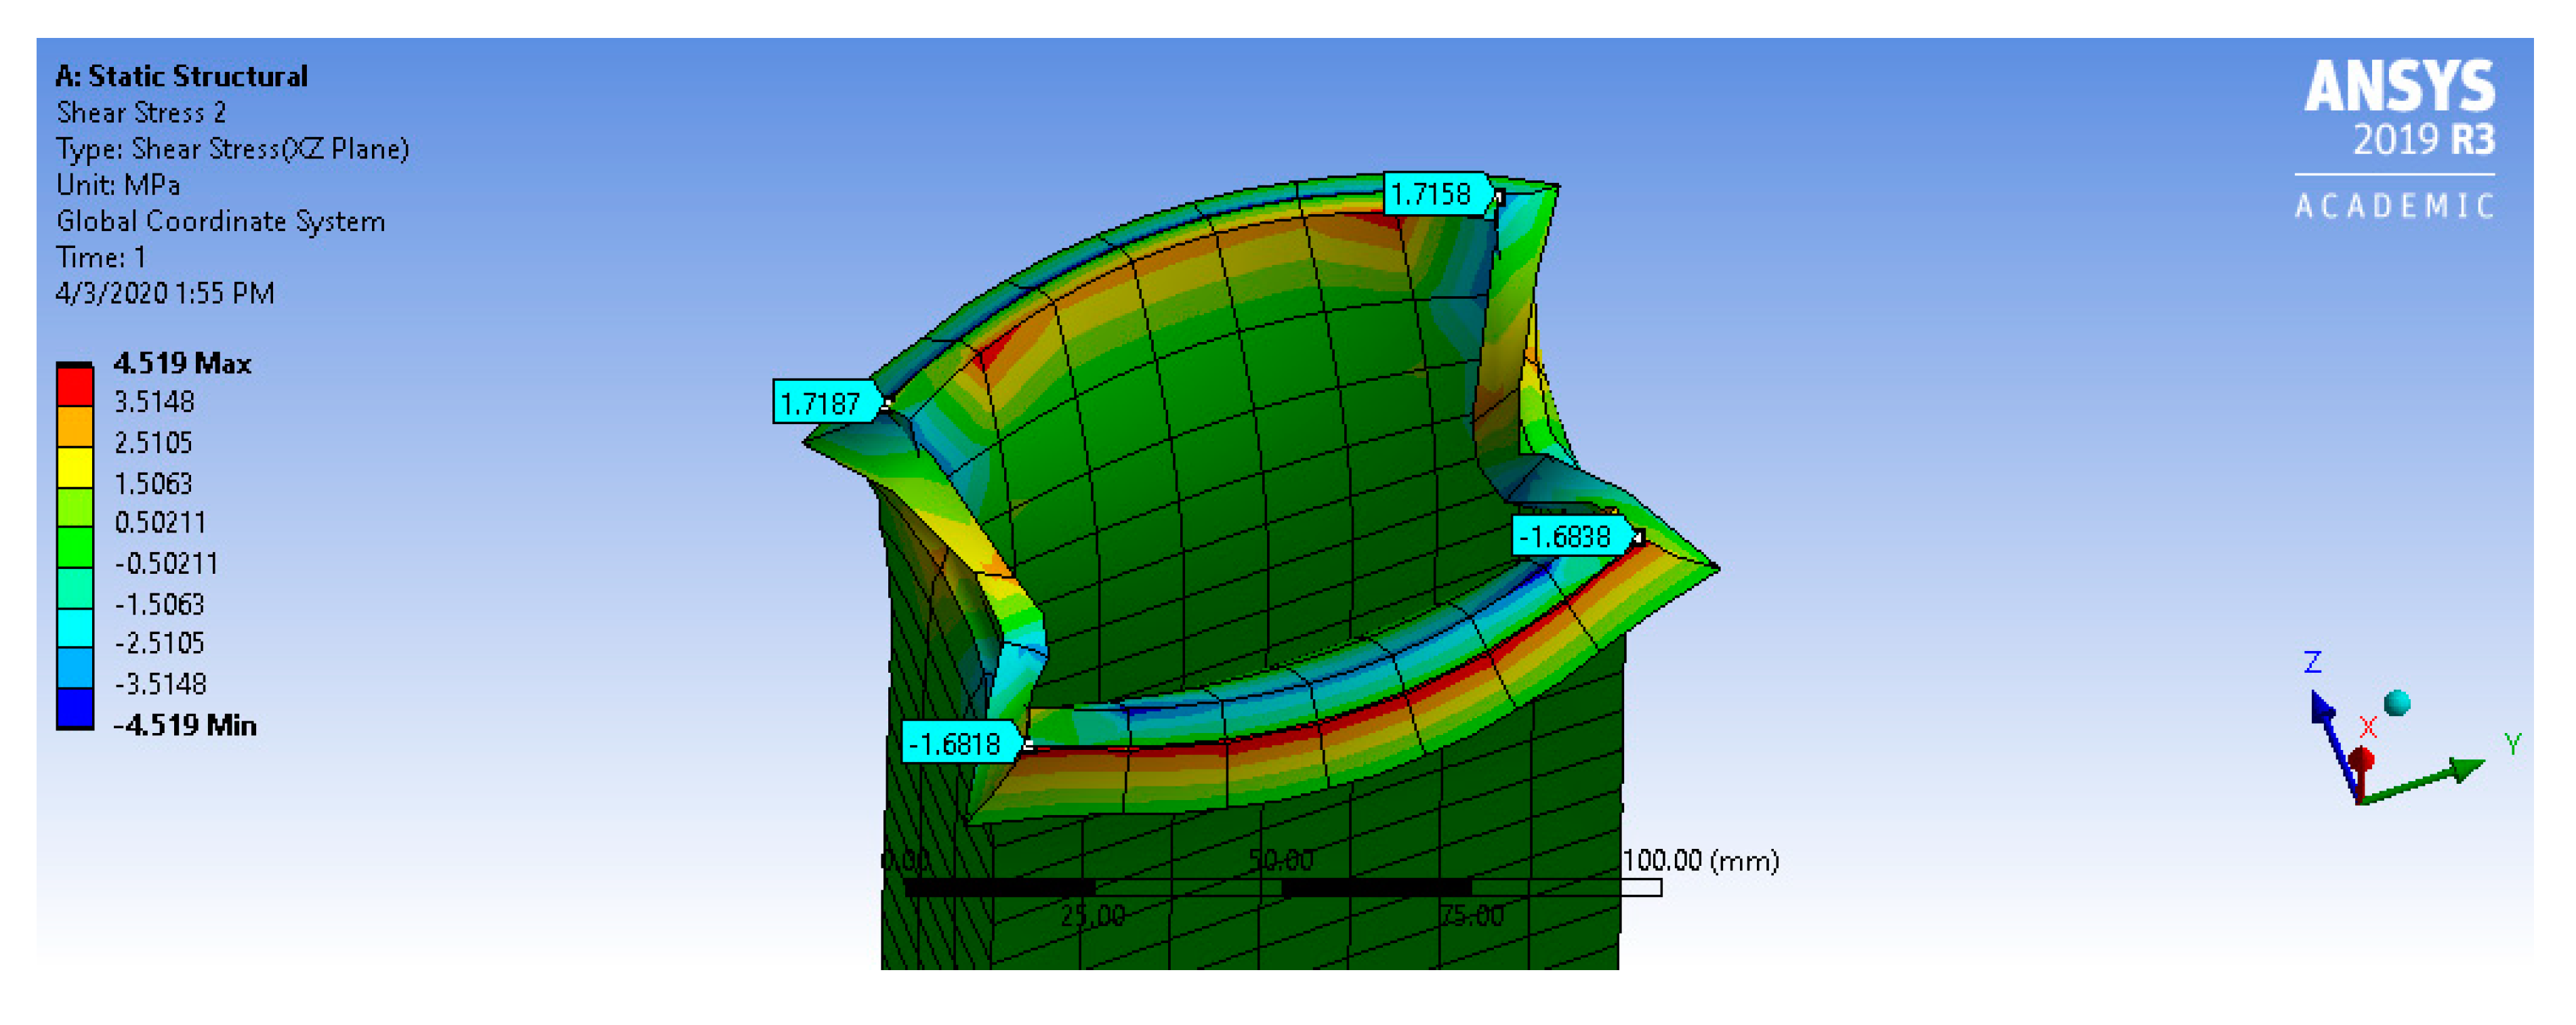Click the yellow legend color band
Image resolution: width=2576 pixels, height=1025 pixels.
[75, 467]
